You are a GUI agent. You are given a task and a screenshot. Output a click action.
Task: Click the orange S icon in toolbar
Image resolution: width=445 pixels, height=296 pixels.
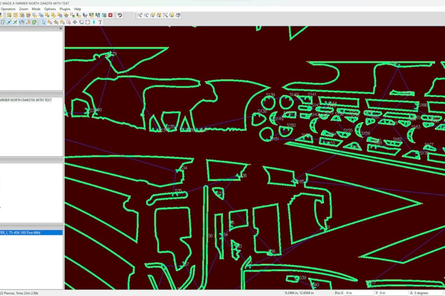click(28, 22)
